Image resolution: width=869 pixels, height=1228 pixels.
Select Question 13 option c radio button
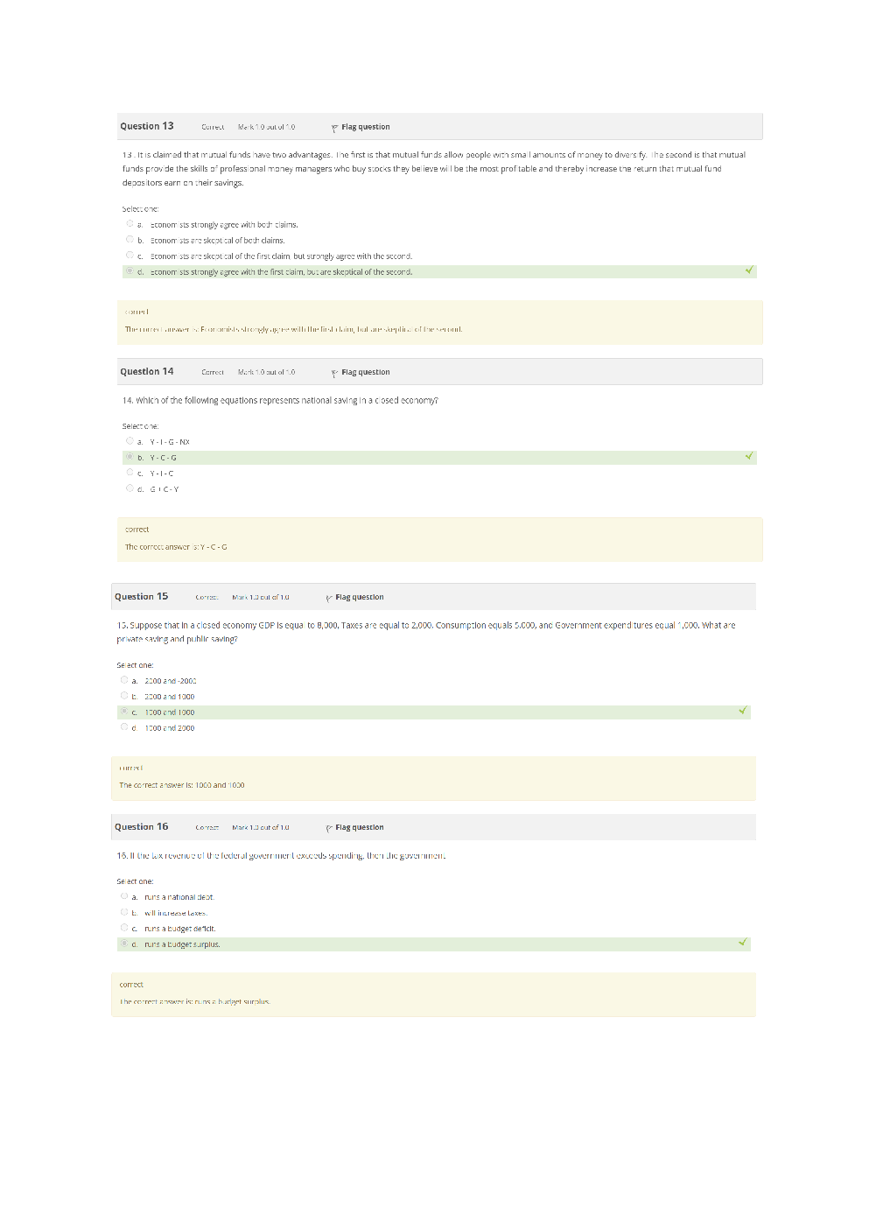(x=130, y=256)
